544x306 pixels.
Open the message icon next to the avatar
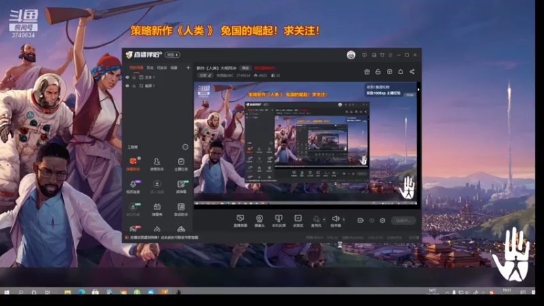pos(364,55)
